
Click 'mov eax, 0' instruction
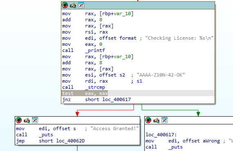[x=82, y=44]
